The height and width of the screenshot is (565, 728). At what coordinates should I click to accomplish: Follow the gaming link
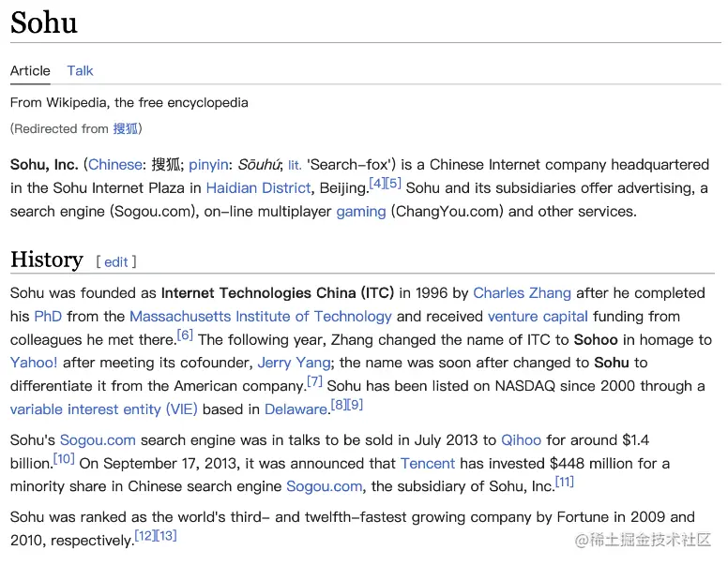(361, 212)
